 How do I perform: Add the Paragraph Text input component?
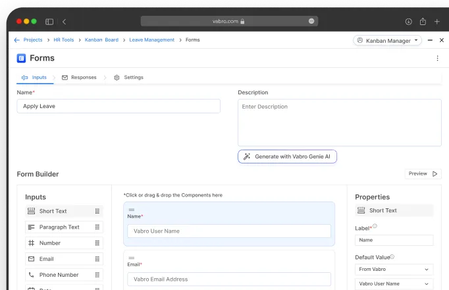(59, 227)
